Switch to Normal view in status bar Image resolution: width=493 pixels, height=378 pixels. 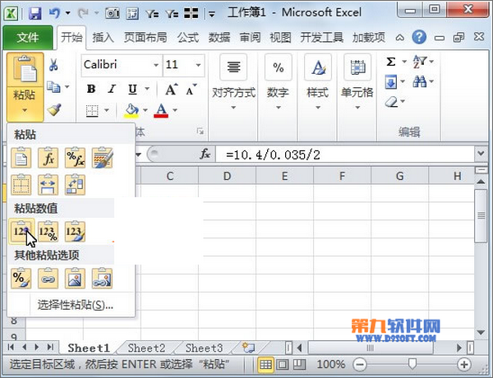point(265,365)
